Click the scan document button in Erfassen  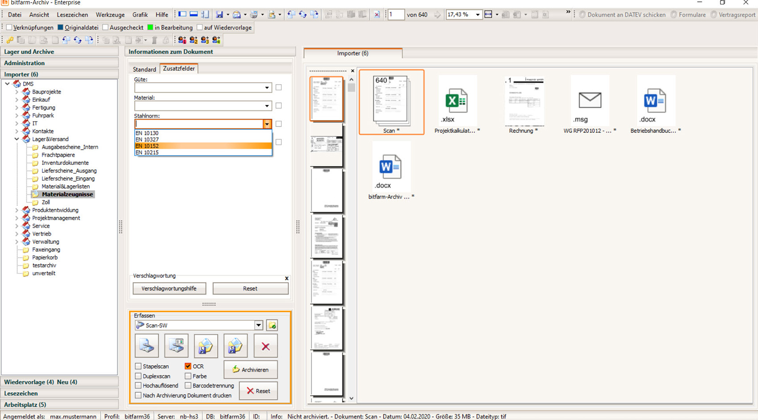[x=147, y=346]
